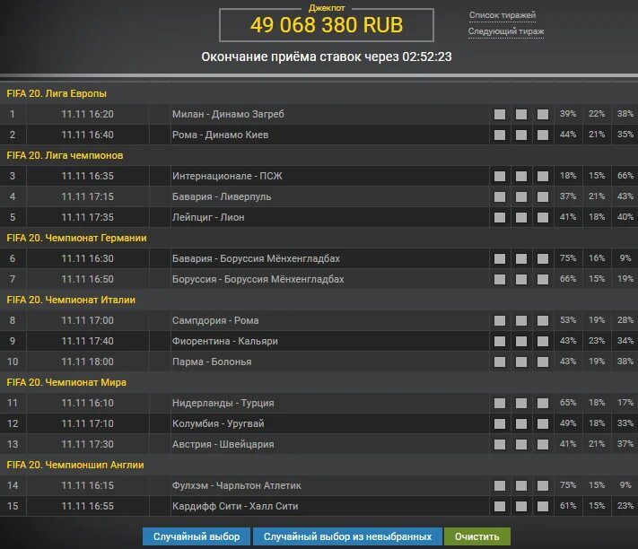Image resolution: width=638 pixels, height=549 pixels.
Task: Check home win box for Милан - Динамо Загреб
Action: click(500, 114)
